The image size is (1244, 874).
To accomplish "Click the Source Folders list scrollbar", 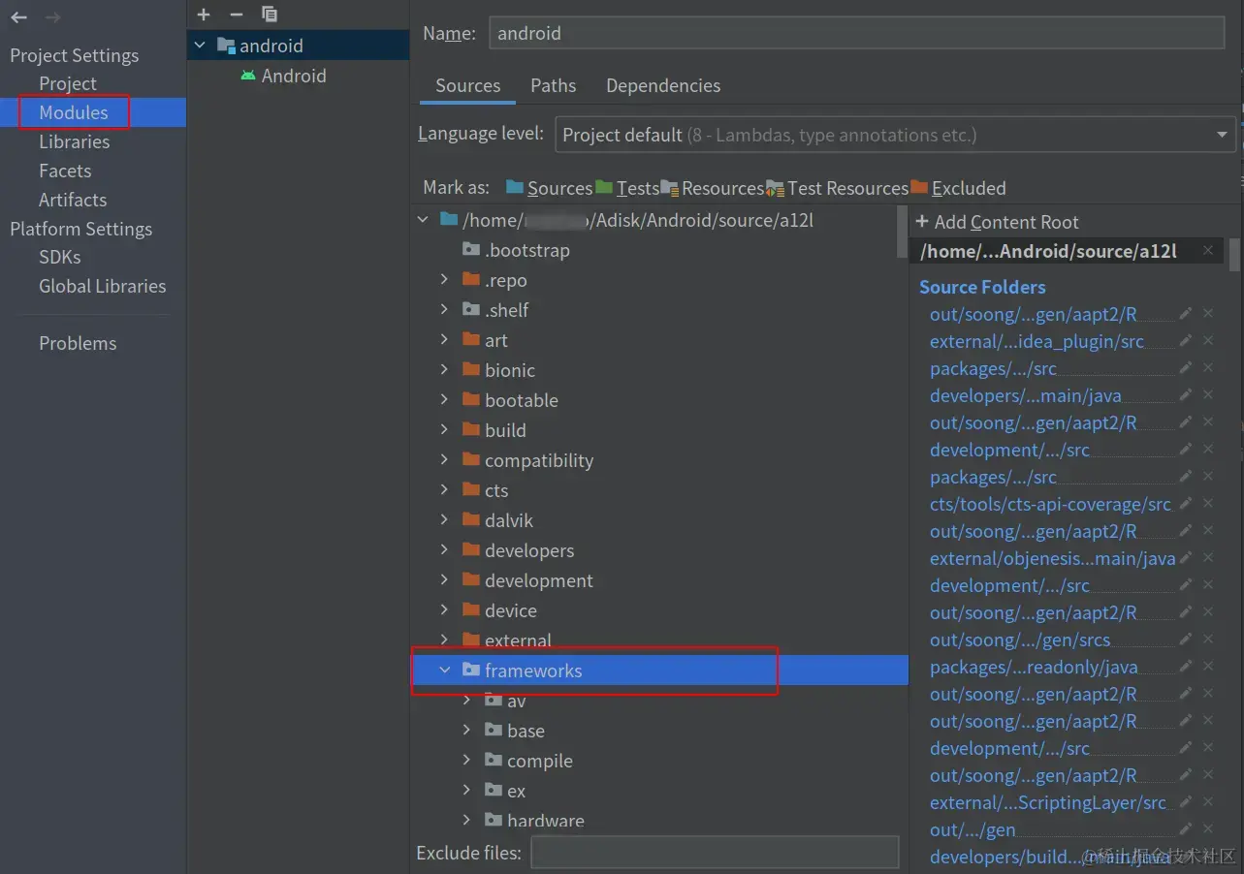I will tap(1234, 256).
